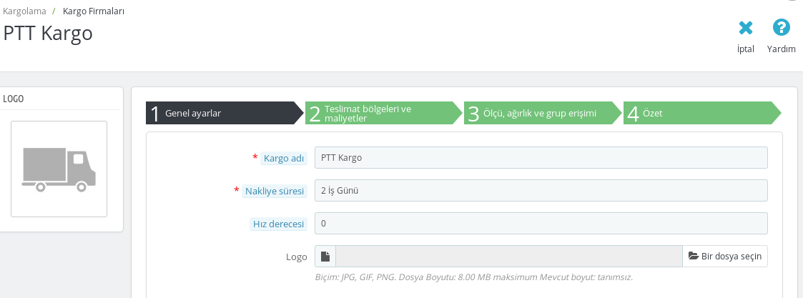803x298 pixels.
Task: Open Kargolama breadcrumb link
Action: (x=24, y=11)
